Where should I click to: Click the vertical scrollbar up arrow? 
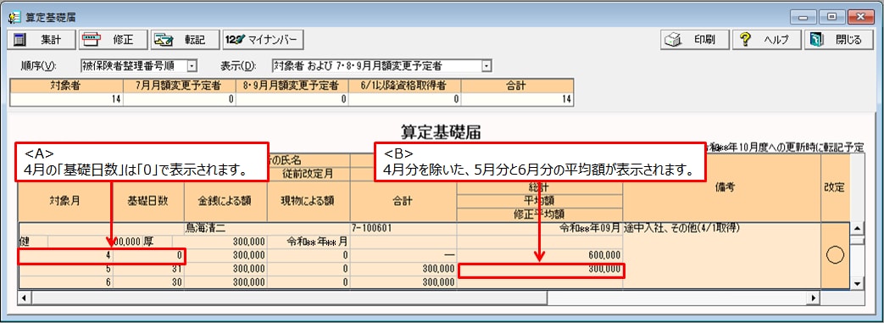pos(857,228)
